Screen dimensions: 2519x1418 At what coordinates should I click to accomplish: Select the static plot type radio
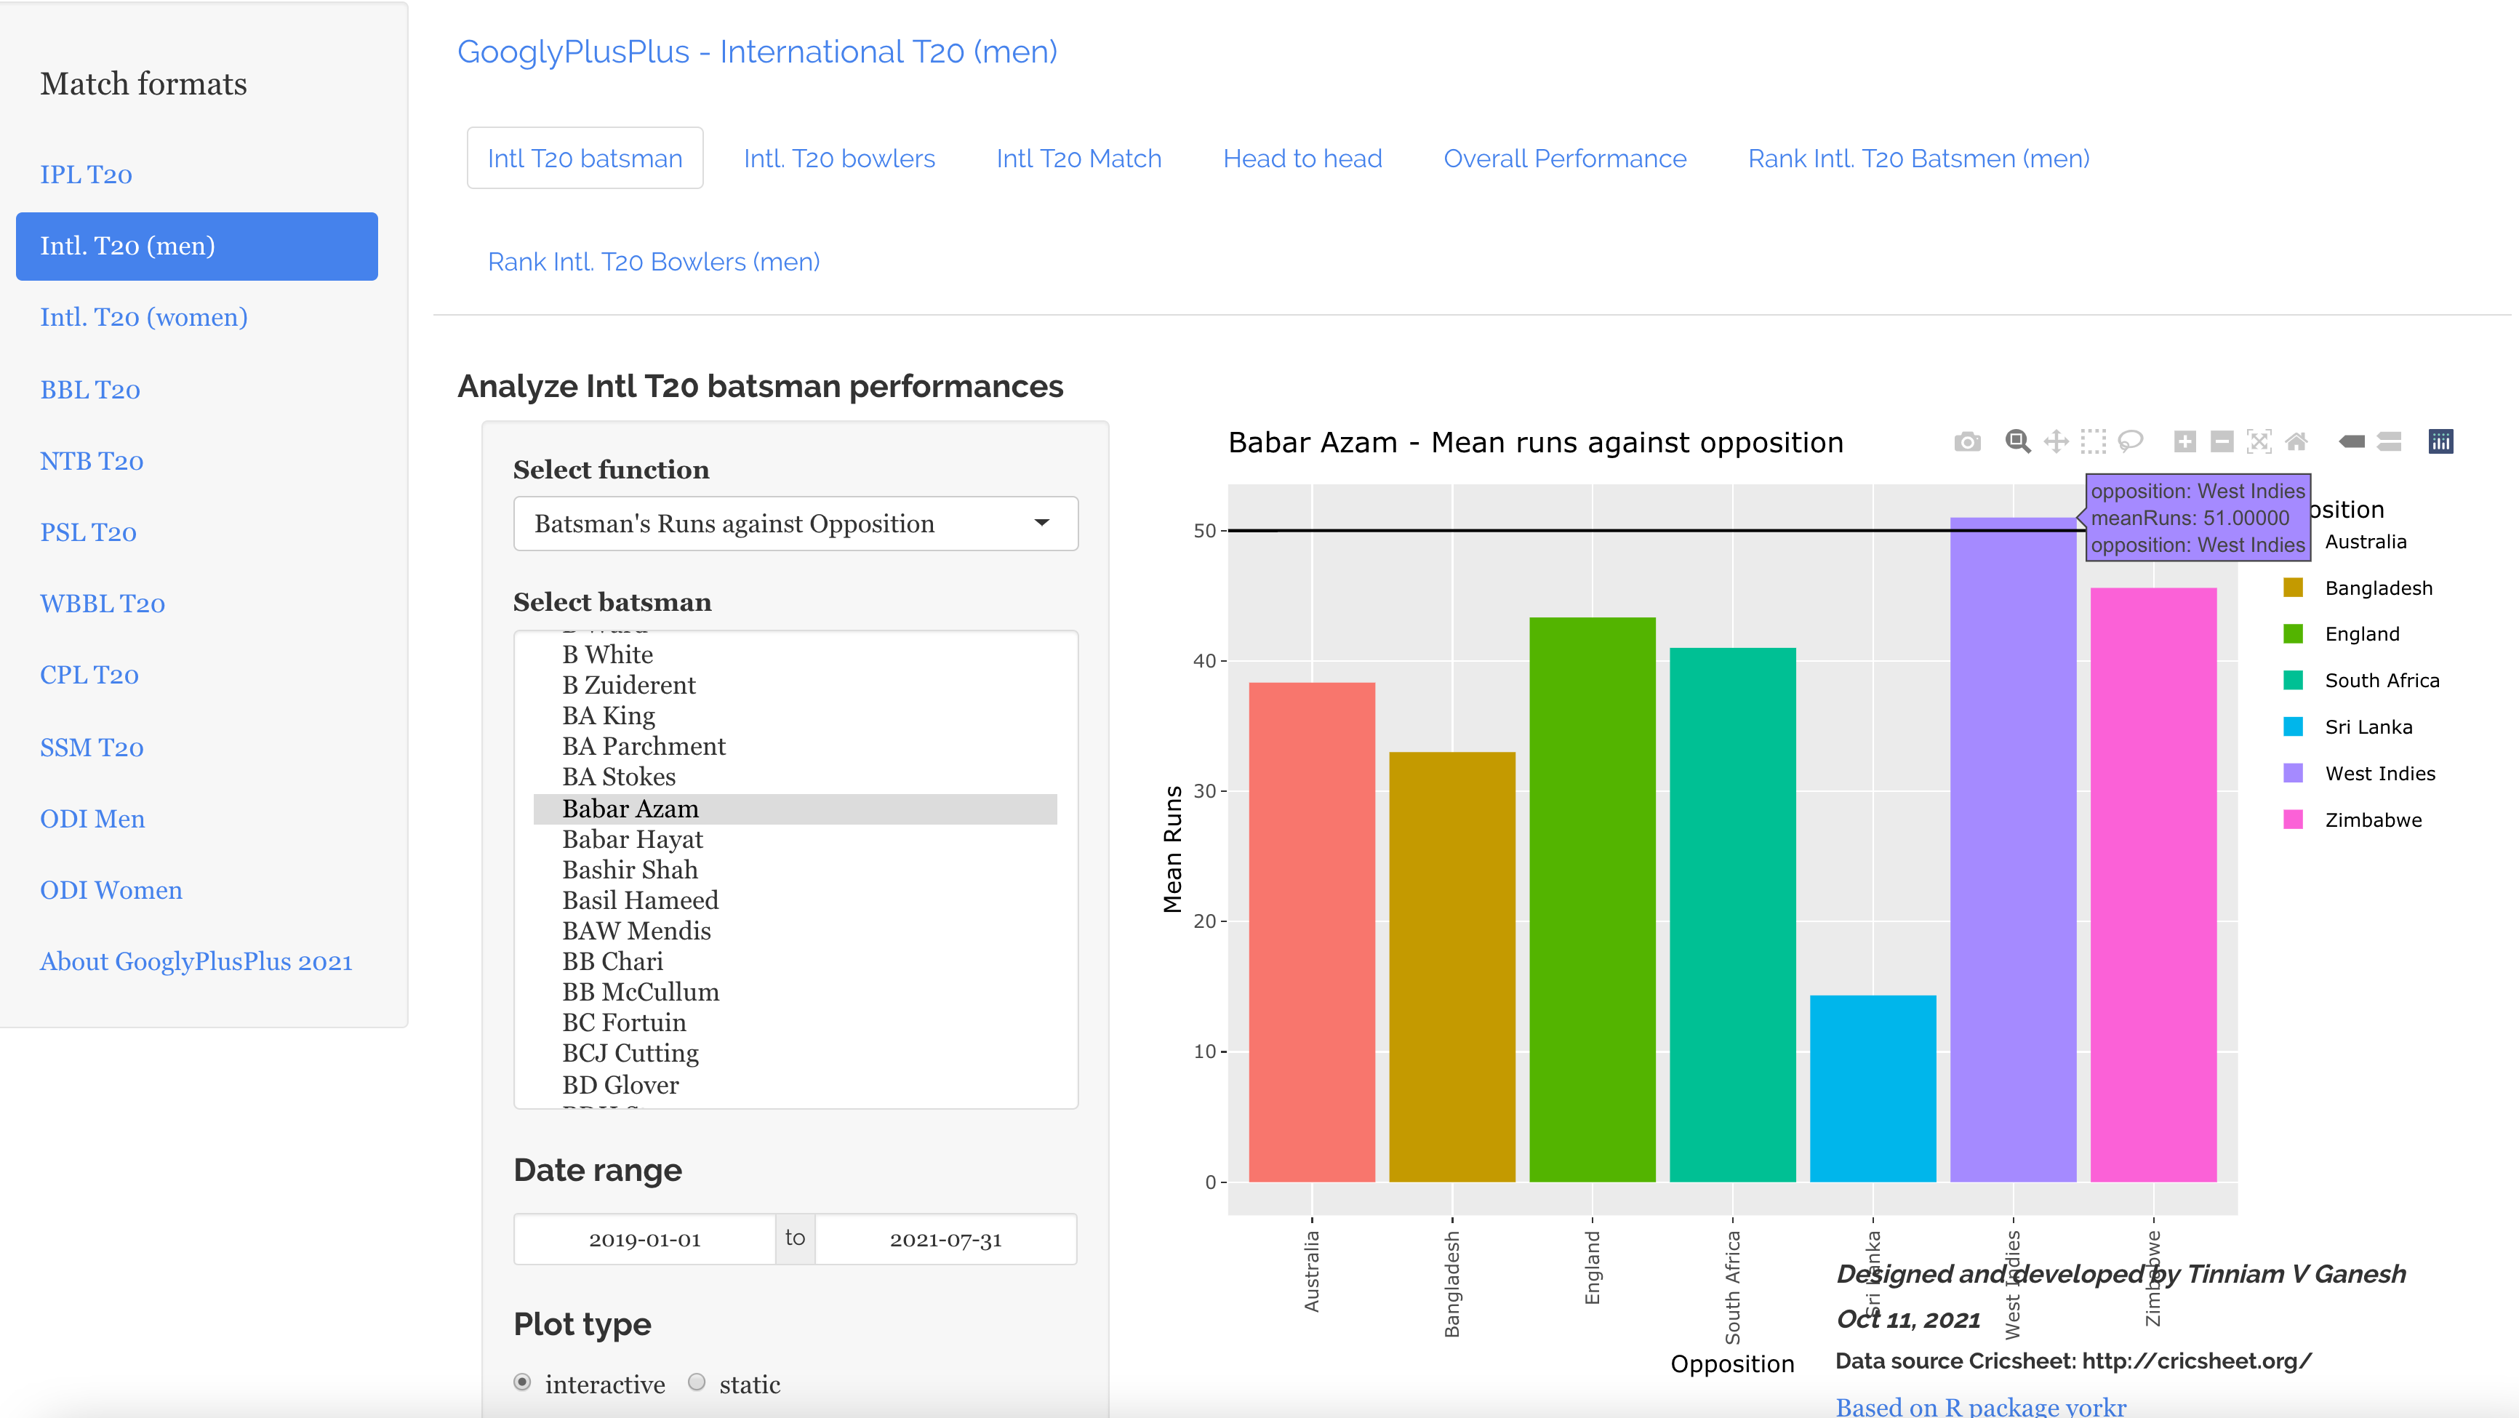click(x=696, y=1382)
